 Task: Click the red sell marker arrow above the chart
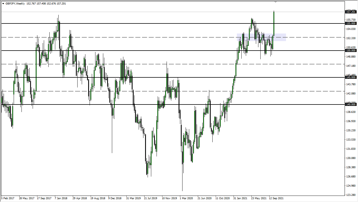pos(275,2)
